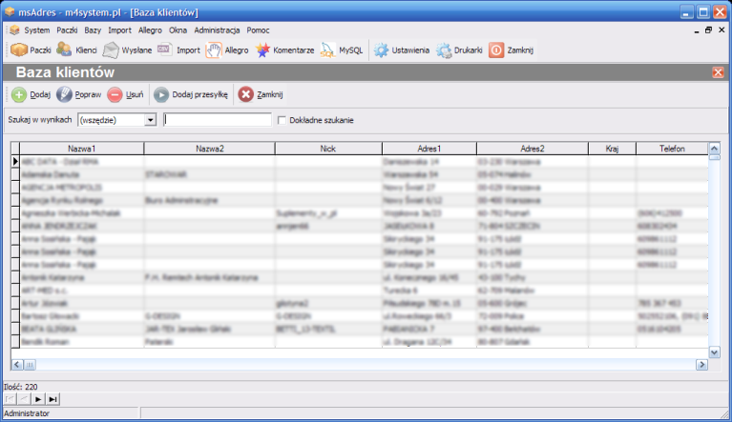Click the Ilość: 220 record count label
The height and width of the screenshot is (422, 732).
tap(21, 387)
